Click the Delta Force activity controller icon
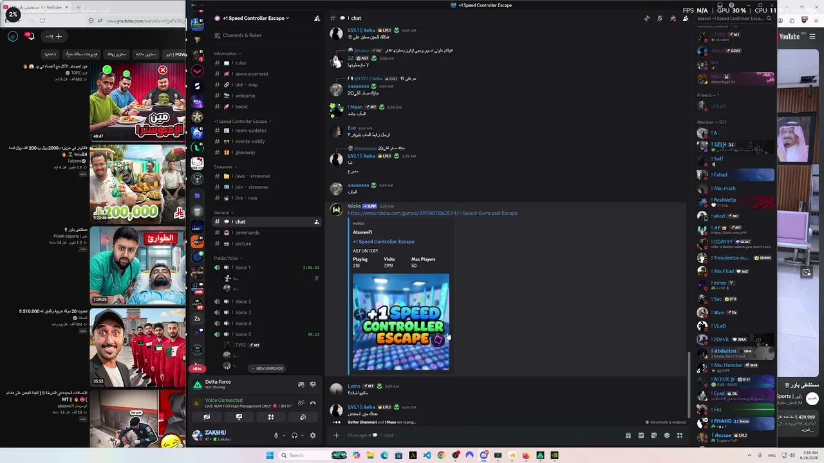 pos(301,385)
